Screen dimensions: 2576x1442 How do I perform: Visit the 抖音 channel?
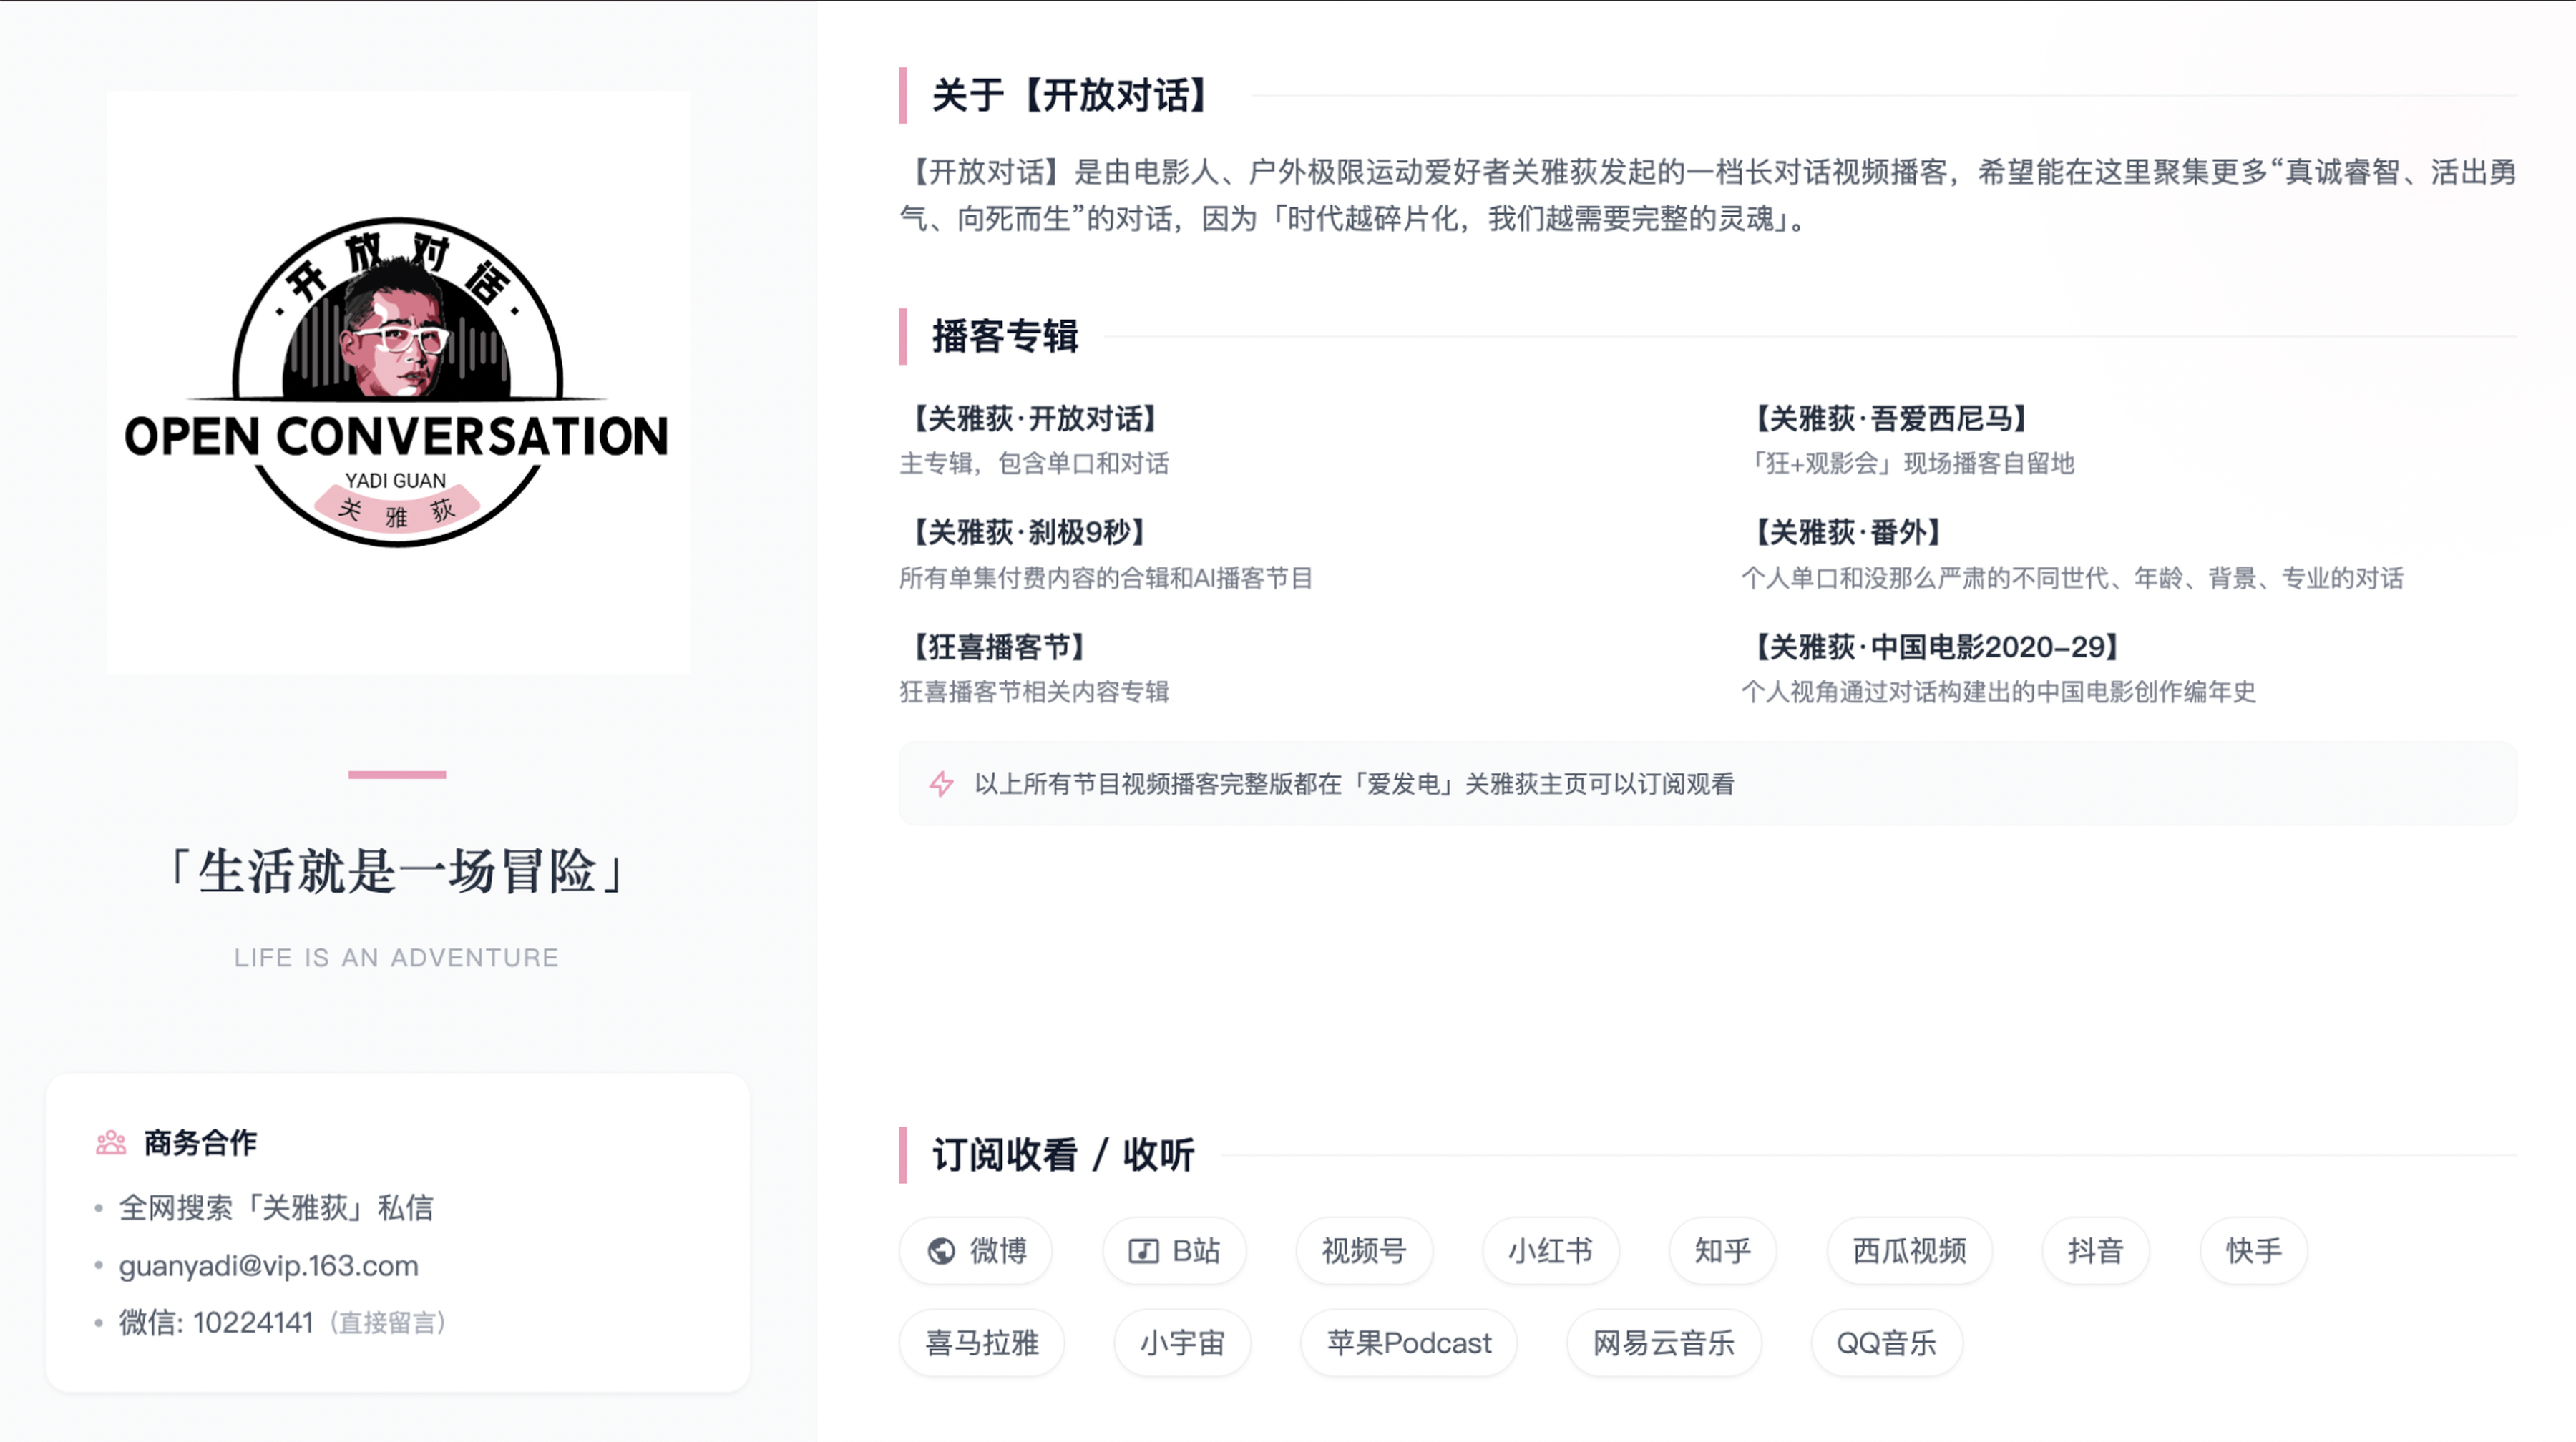click(2095, 1250)
